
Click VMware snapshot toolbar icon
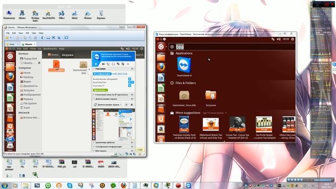pyautogui.click(x=25, y=38)
